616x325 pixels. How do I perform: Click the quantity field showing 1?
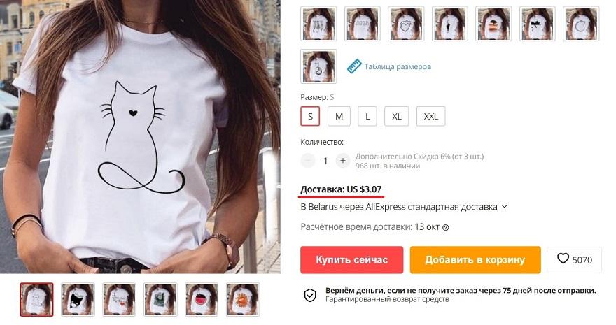(325, 161)
